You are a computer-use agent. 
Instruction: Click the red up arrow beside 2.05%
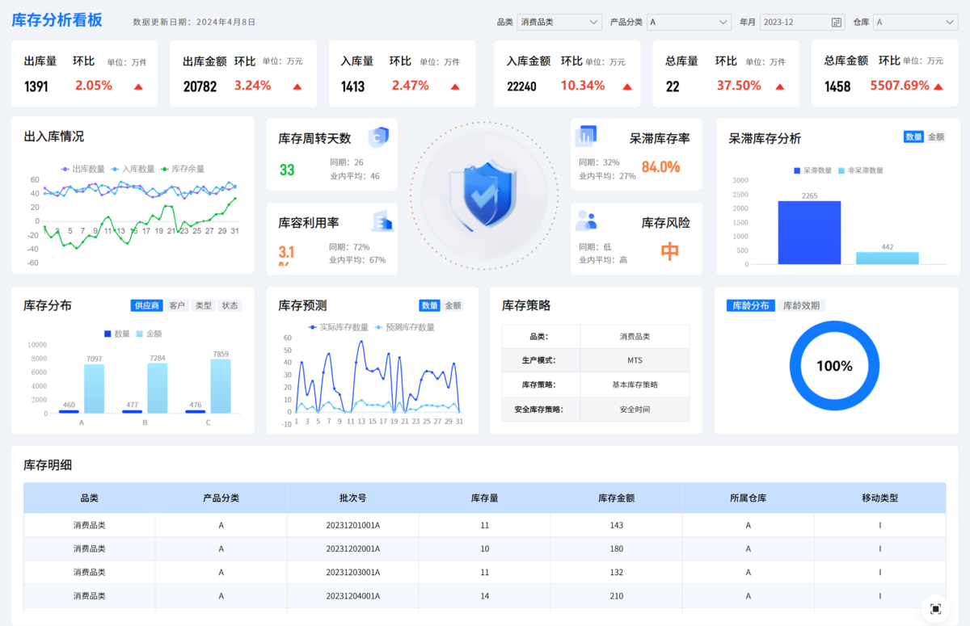[138, 86]
